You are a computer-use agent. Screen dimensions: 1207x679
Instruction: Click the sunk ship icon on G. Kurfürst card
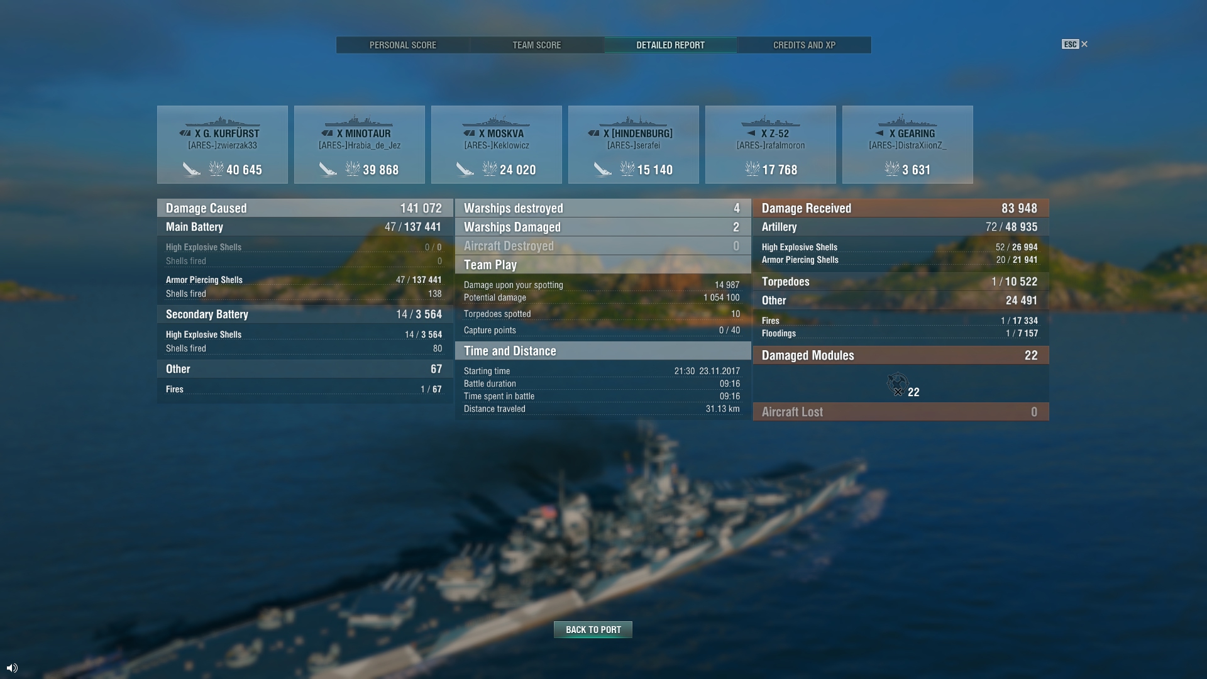tap(192, 169)
